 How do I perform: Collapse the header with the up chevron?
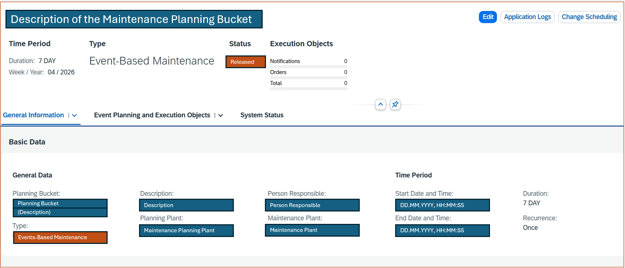(380, 105)
